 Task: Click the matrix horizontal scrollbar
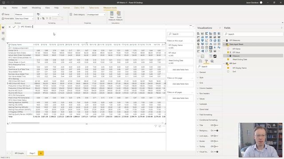25,123
